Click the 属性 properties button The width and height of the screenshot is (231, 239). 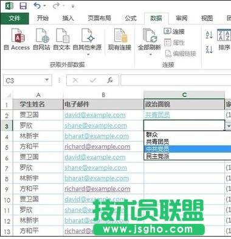click(x=174, y=43)
